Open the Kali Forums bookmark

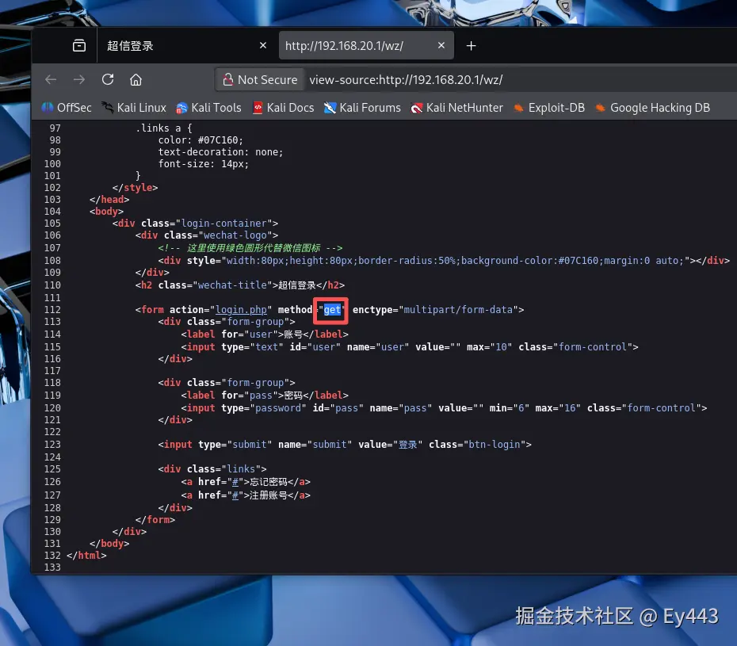362,108
